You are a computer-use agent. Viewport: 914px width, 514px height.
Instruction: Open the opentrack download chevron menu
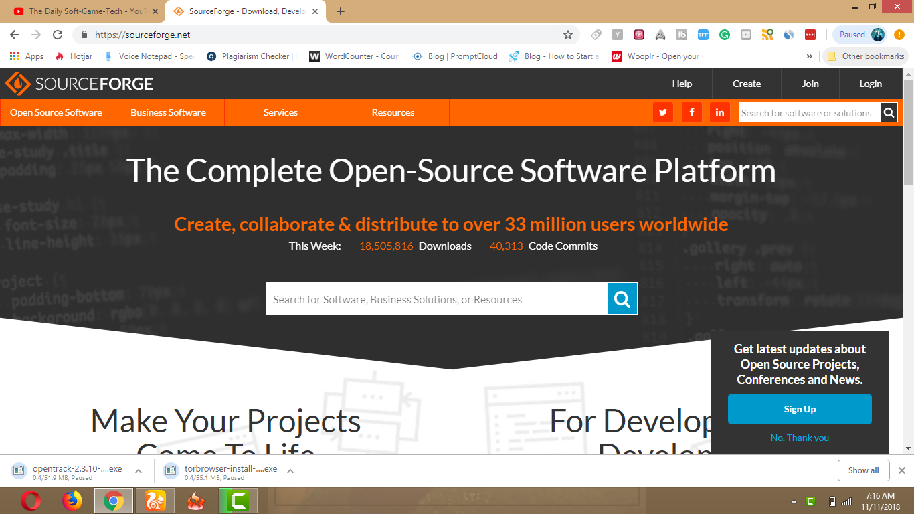tap(139, 470)
